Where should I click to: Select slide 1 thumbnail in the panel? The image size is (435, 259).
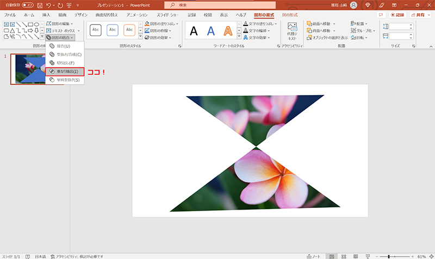coord(36,69)
